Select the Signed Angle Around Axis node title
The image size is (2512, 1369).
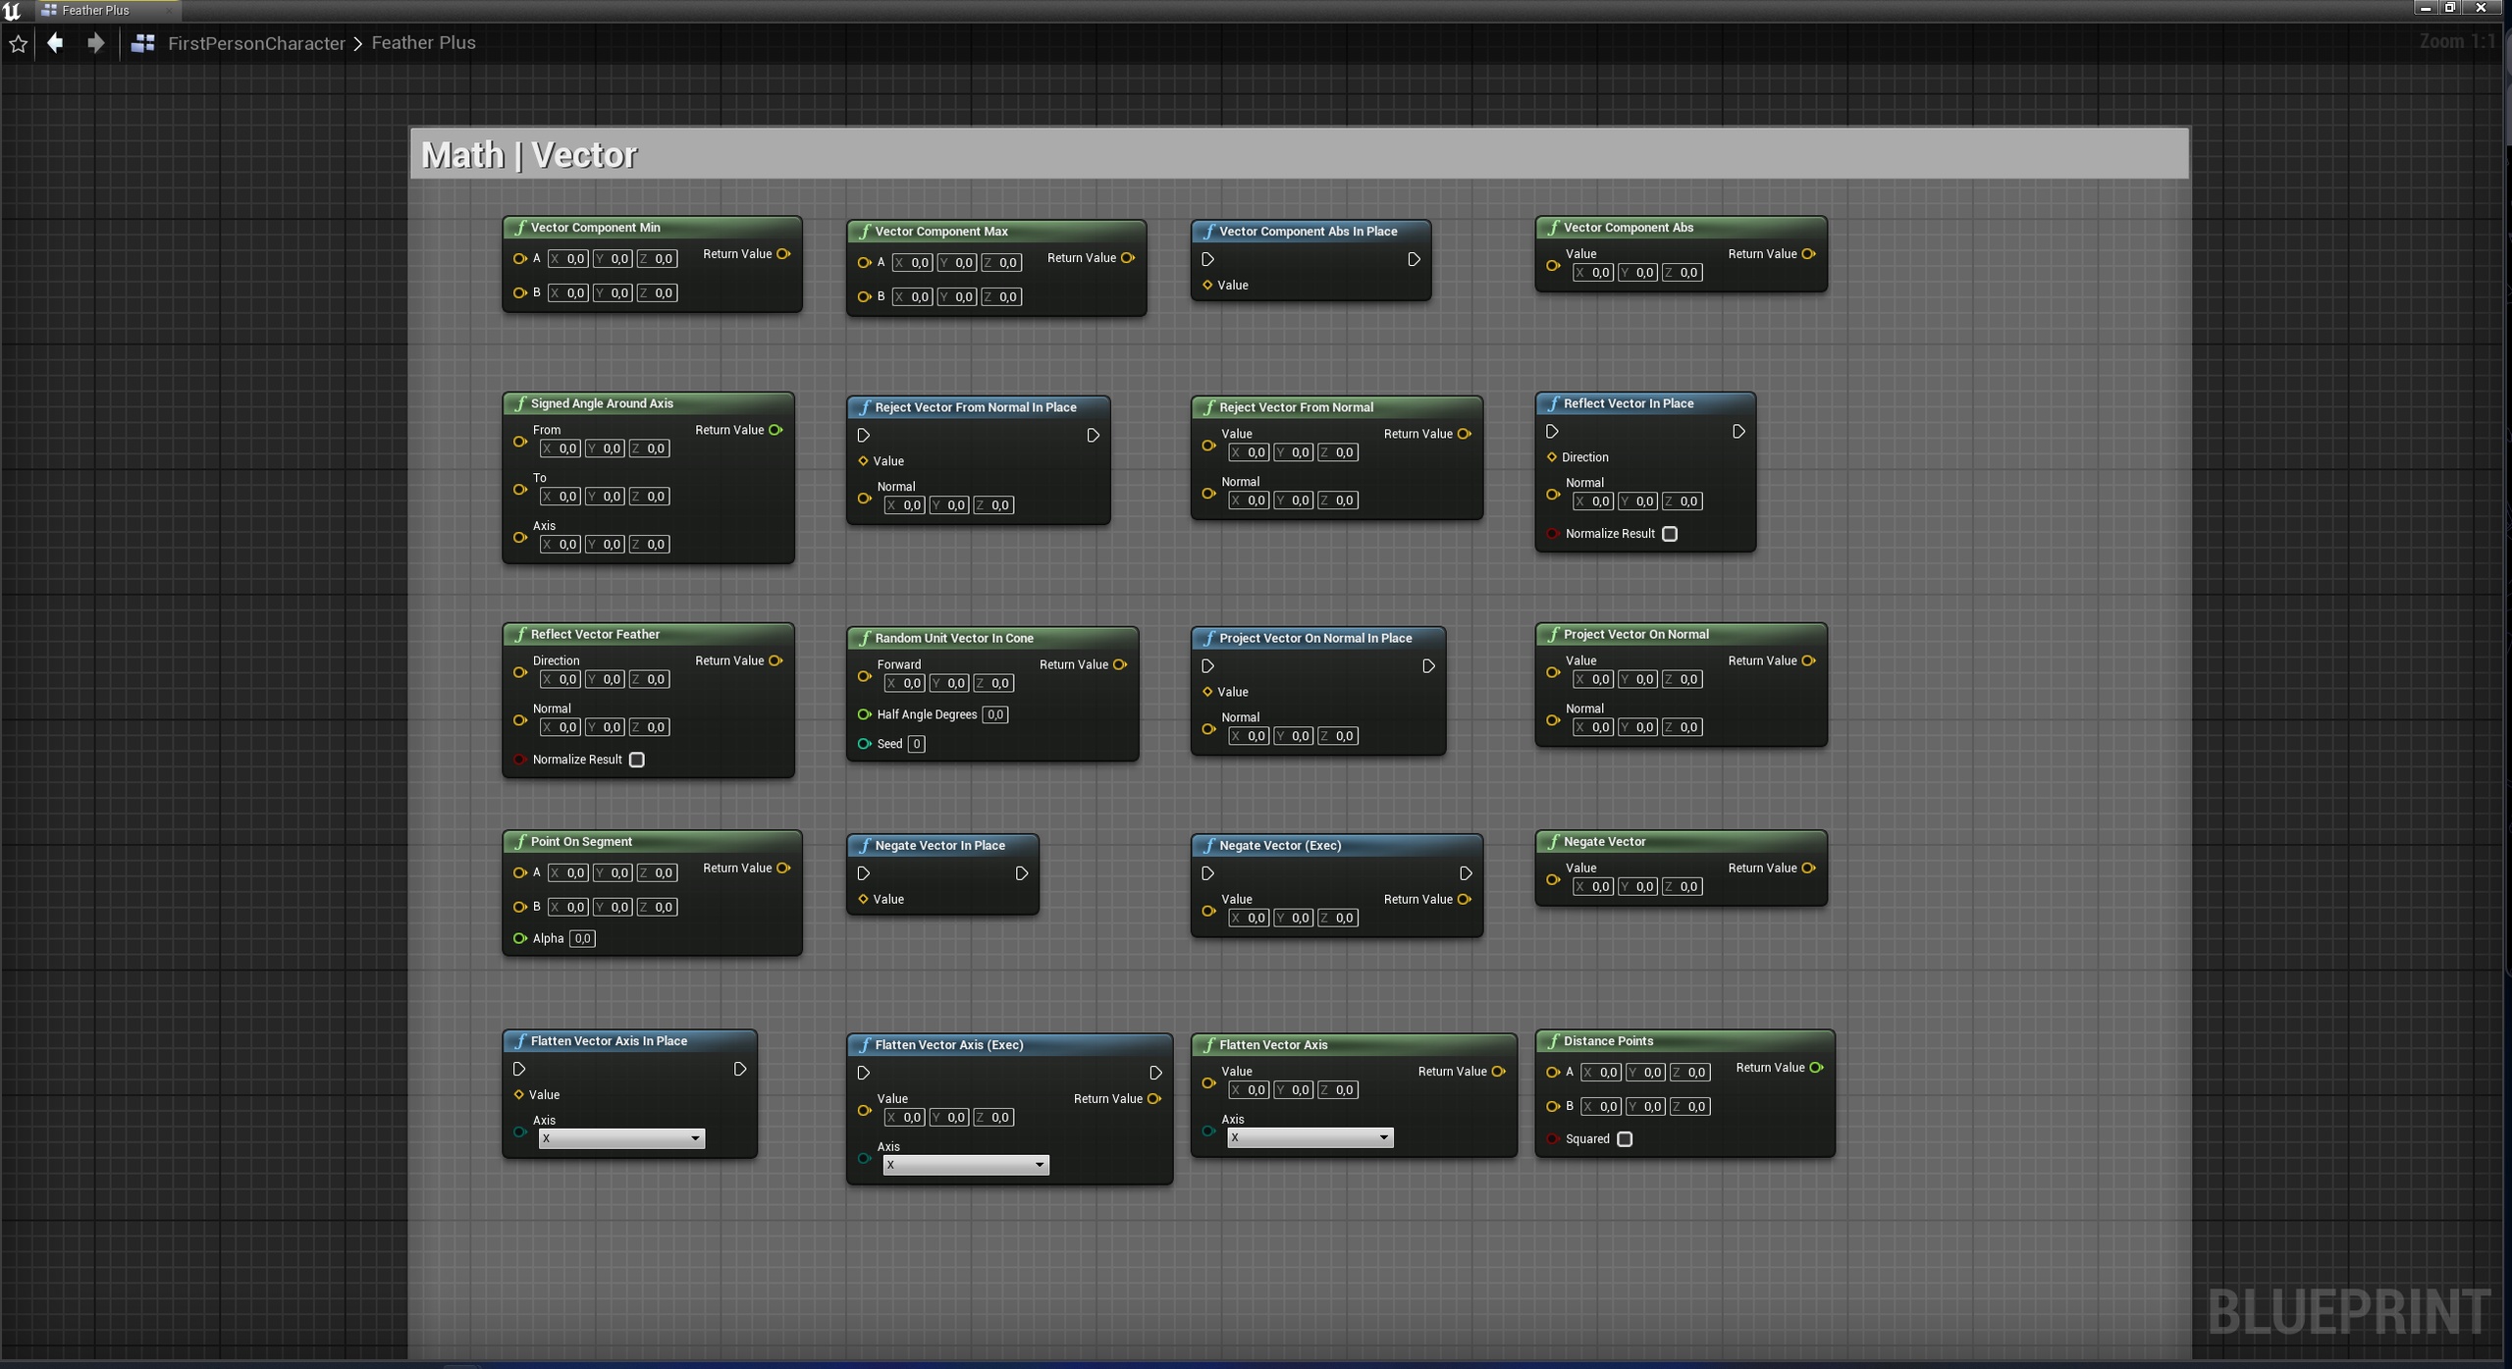[x=602, y=403]
